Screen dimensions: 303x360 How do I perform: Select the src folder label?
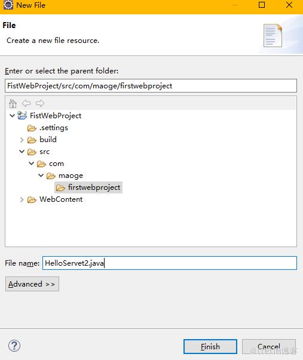pyautogui.click(x=45, y=152)
